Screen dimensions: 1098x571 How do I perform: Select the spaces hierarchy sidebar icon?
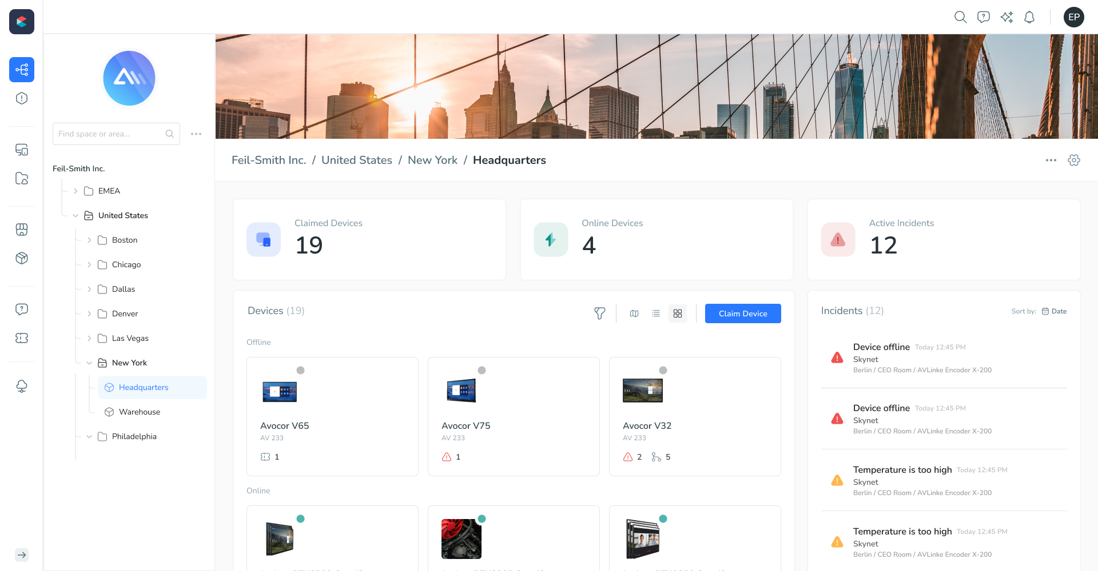pyautogui.click(x=22, y=70)
